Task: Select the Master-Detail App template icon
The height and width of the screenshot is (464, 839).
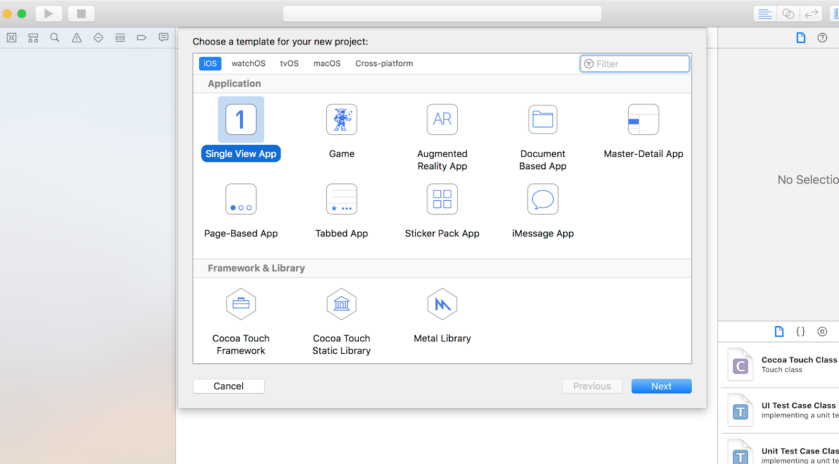Action: (x=643, y=120)
